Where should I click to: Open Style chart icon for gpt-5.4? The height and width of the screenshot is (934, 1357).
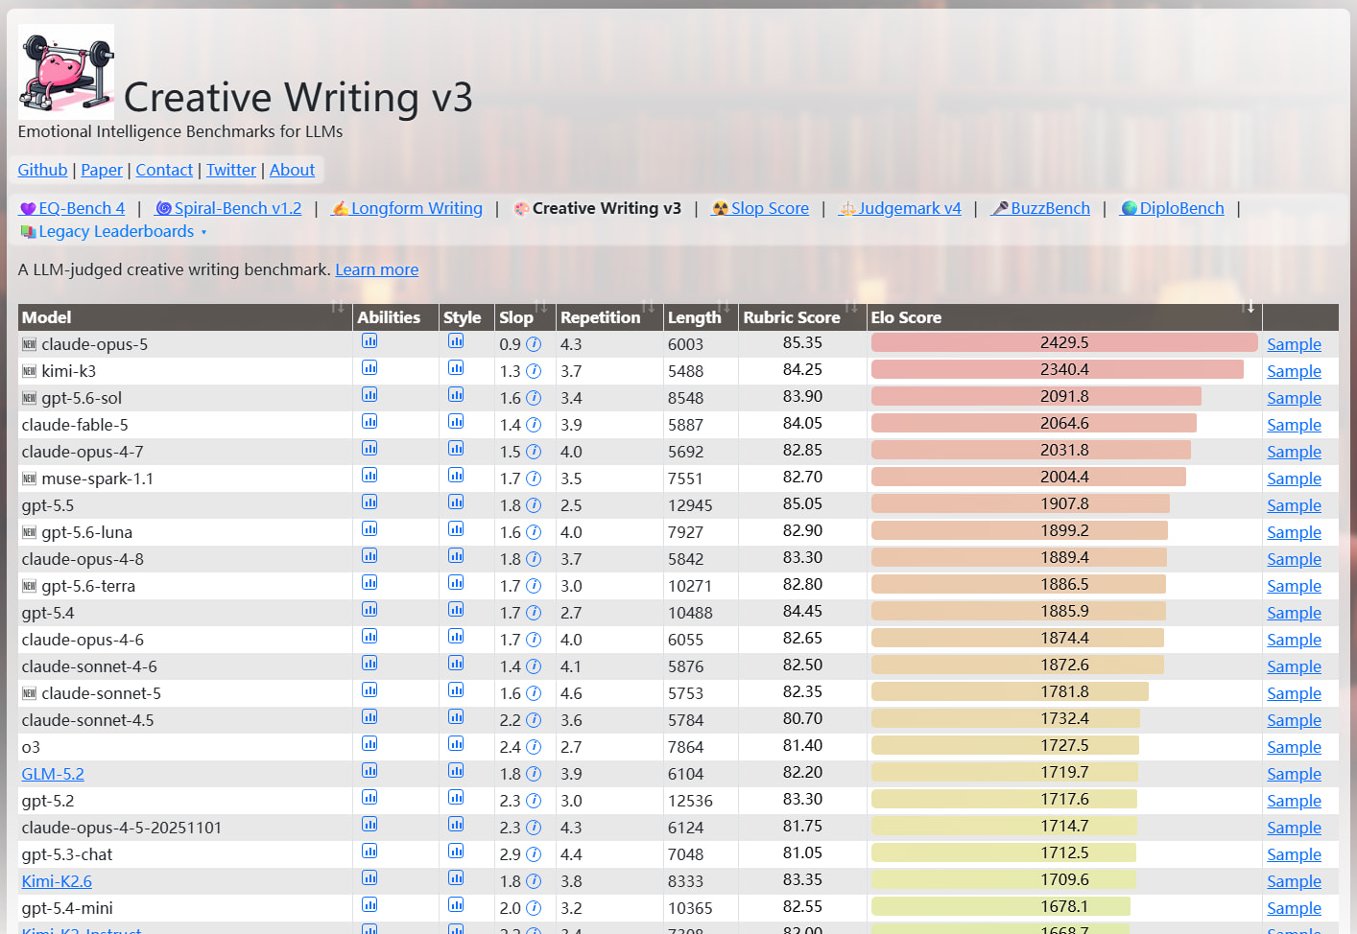tap(456, 610)
